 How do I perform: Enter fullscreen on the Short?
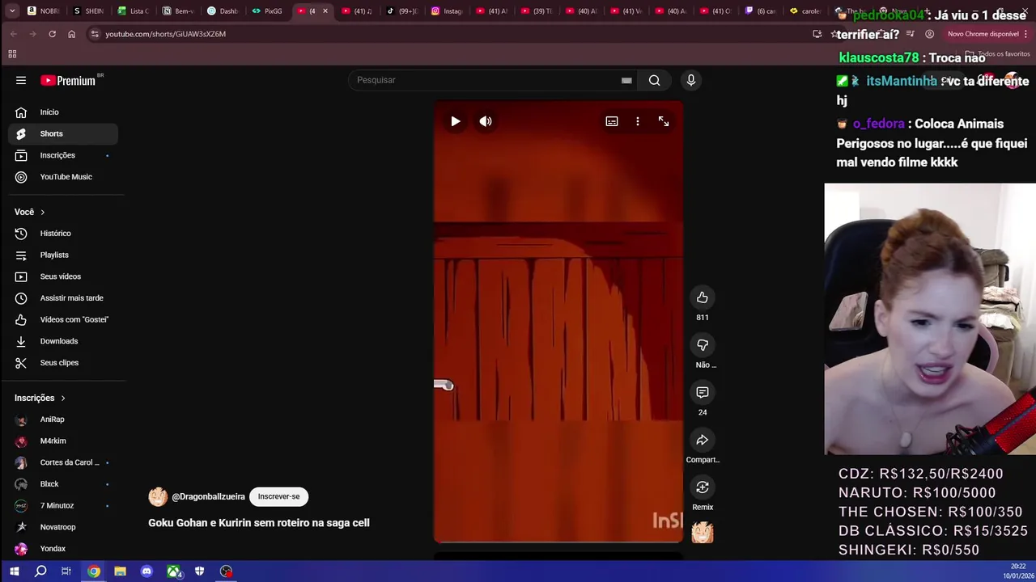click(x=664, y=121)
